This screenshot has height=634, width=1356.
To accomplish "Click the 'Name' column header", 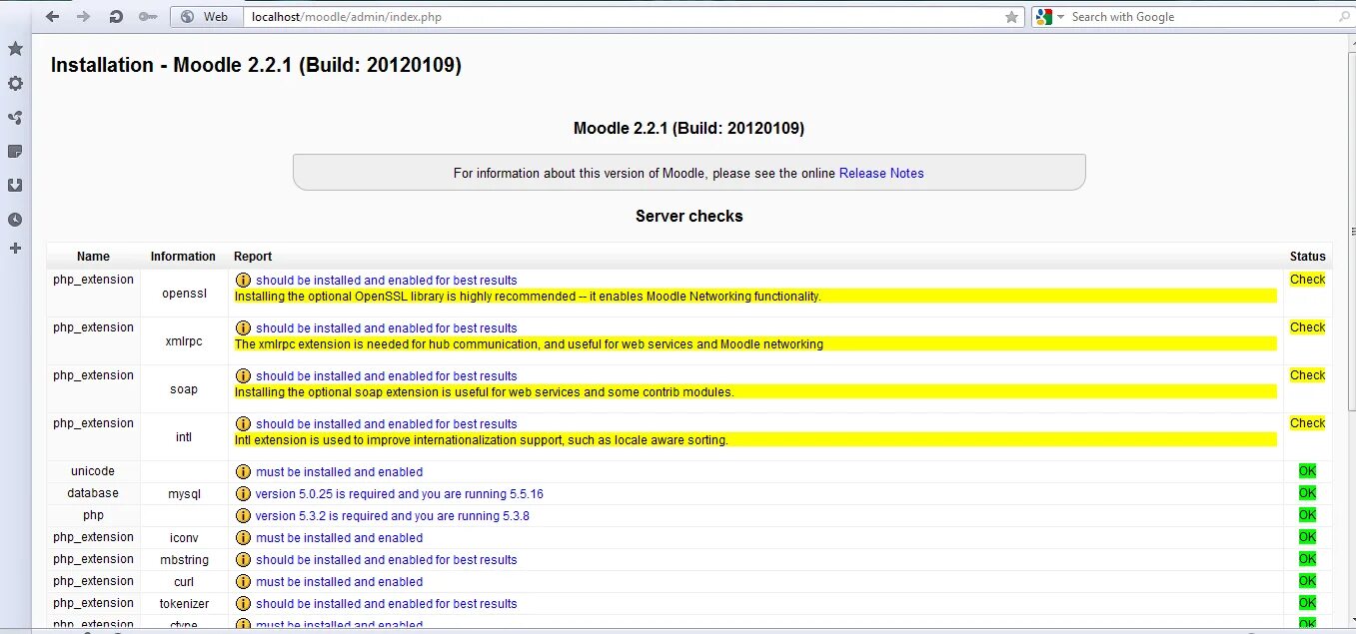I will pyautogui.click(x=93, y=257).
